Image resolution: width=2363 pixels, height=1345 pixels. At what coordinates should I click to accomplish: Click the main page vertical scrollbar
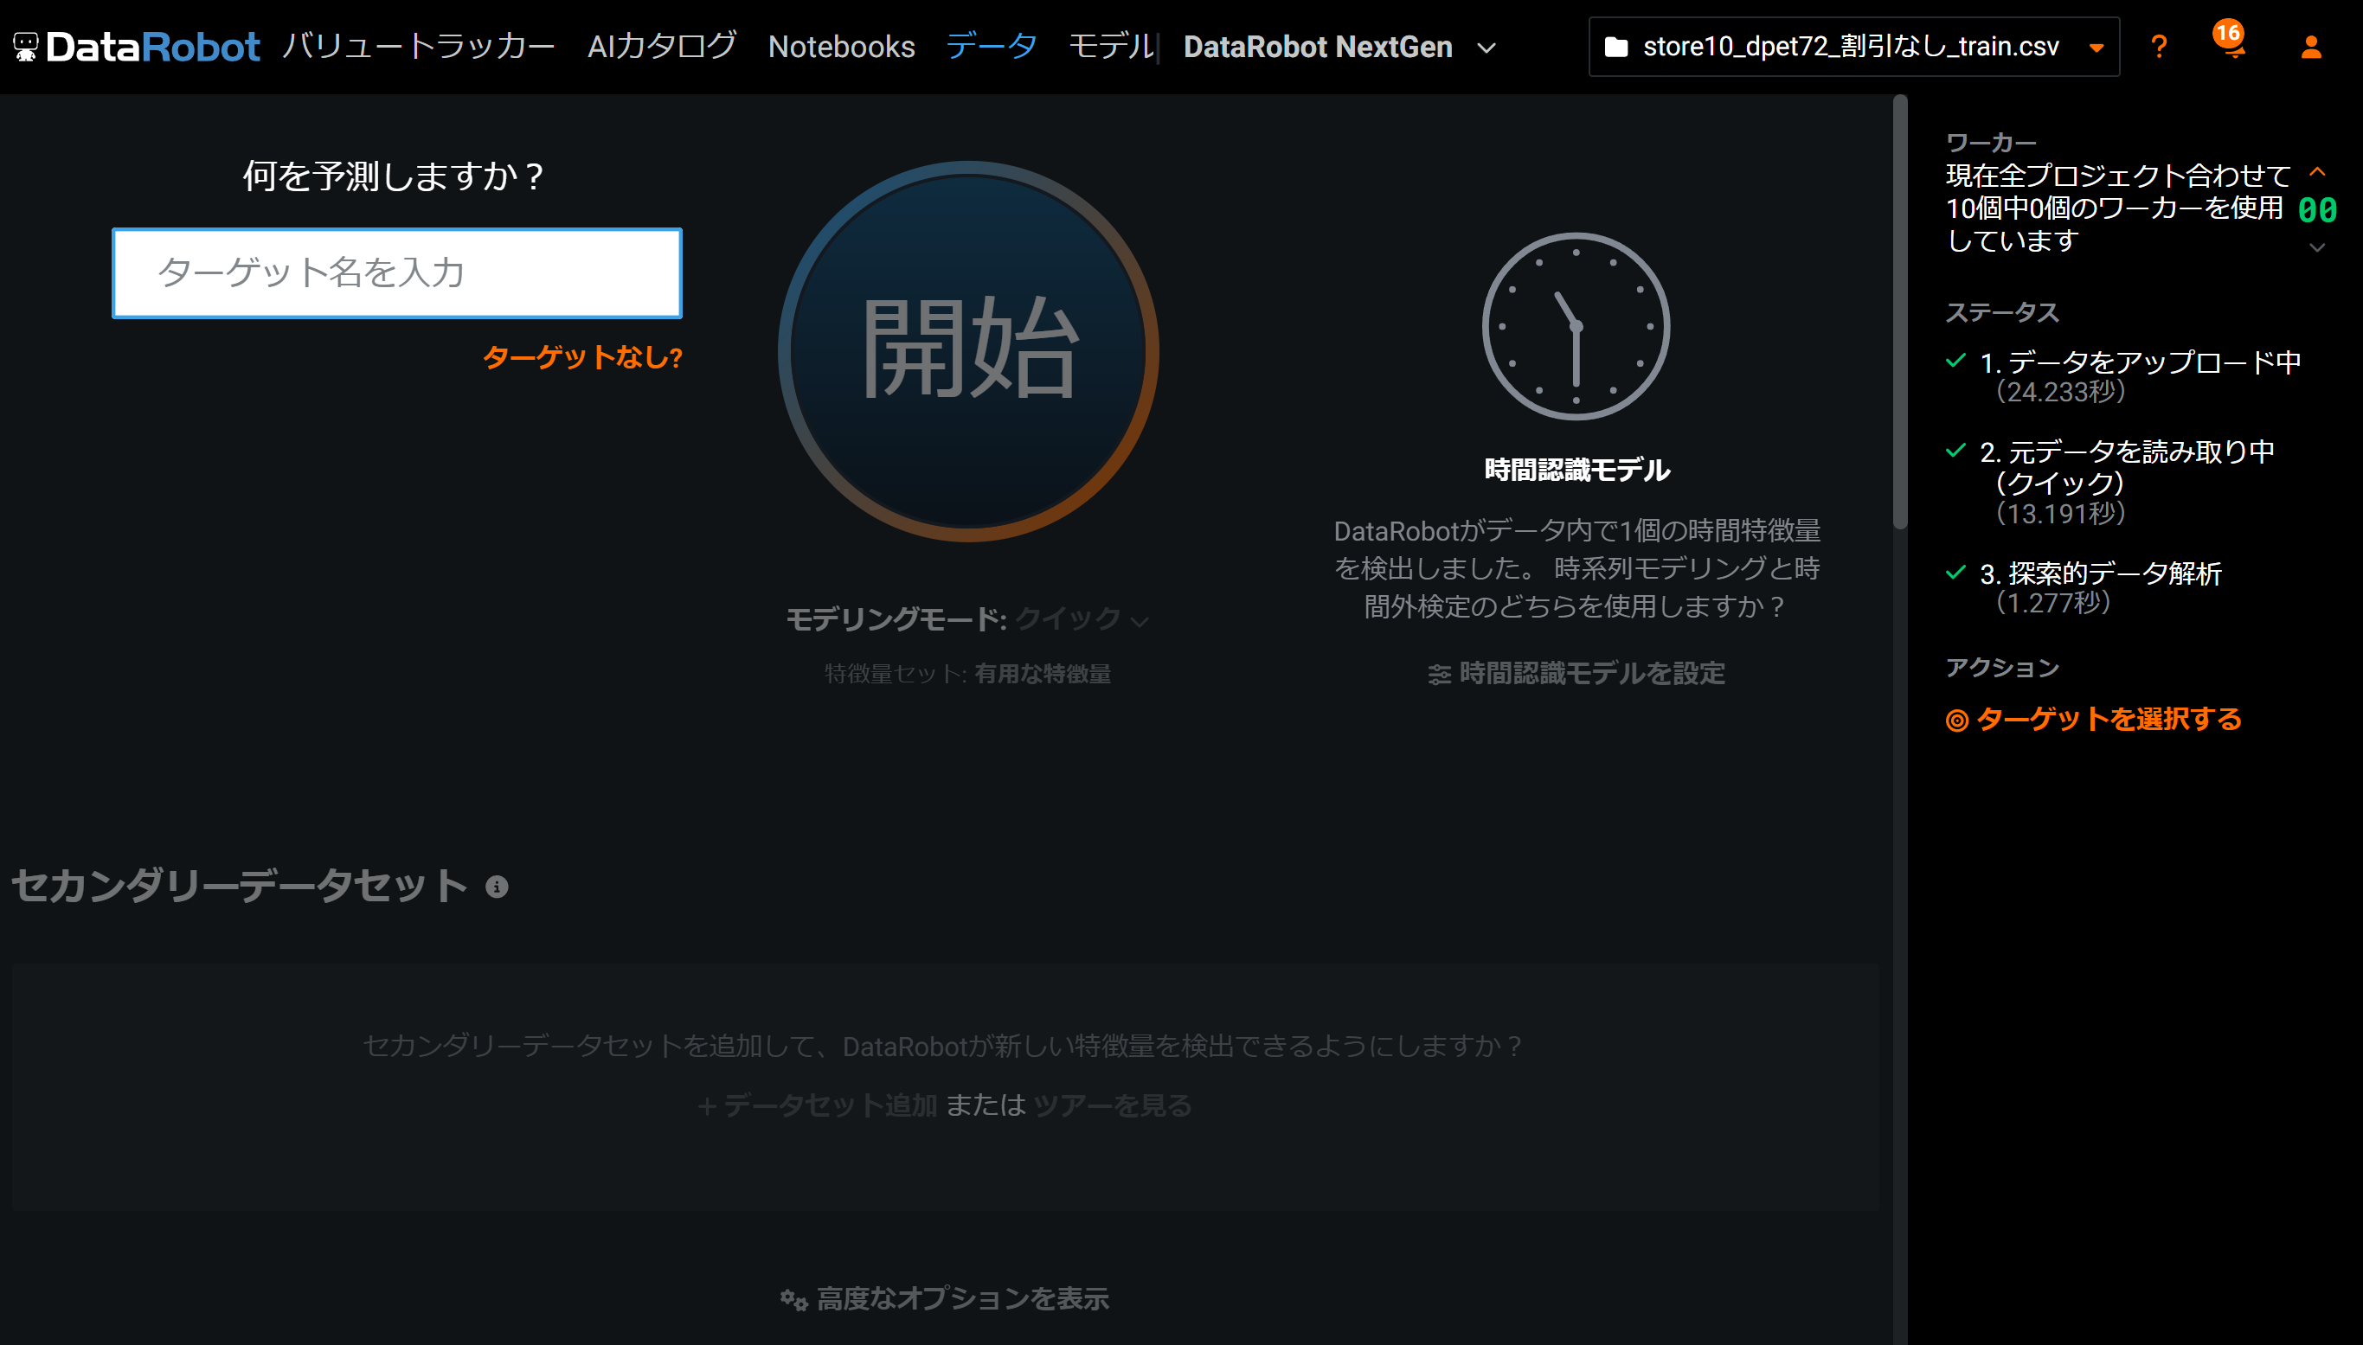coord(1899,314)
